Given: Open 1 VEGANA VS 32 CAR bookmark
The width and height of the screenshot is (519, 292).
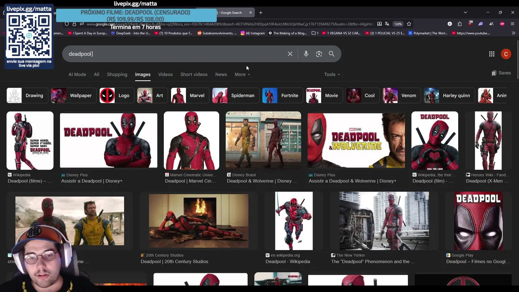Looking at the screenshot, I should tap(342, 33).
